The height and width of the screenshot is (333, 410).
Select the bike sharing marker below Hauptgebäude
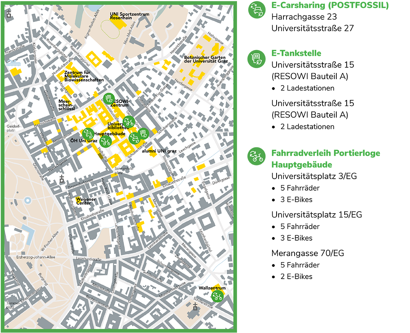(105, 142)
